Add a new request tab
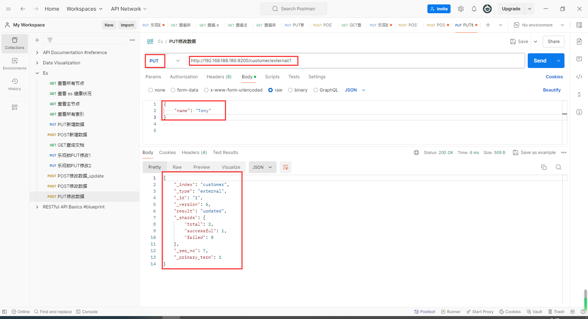Screen dimensions: 588x319 488,25
